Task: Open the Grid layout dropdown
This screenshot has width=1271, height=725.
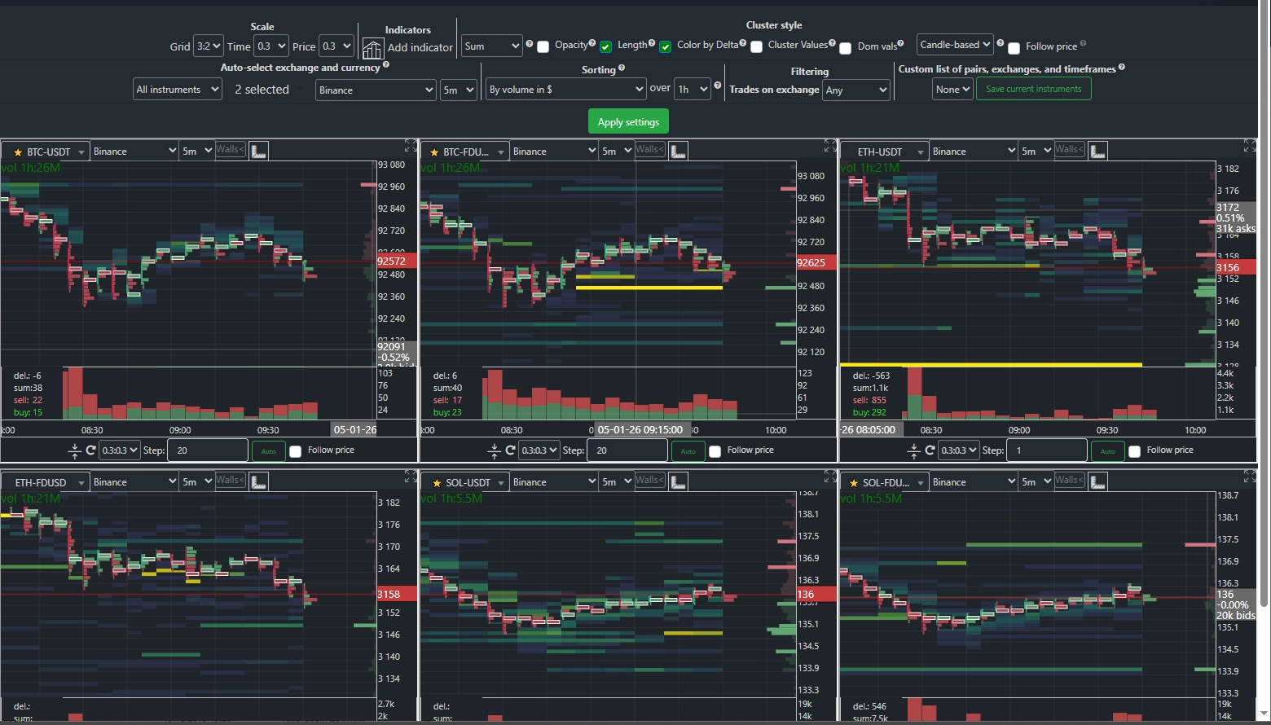Action: (x=208, y=46)
